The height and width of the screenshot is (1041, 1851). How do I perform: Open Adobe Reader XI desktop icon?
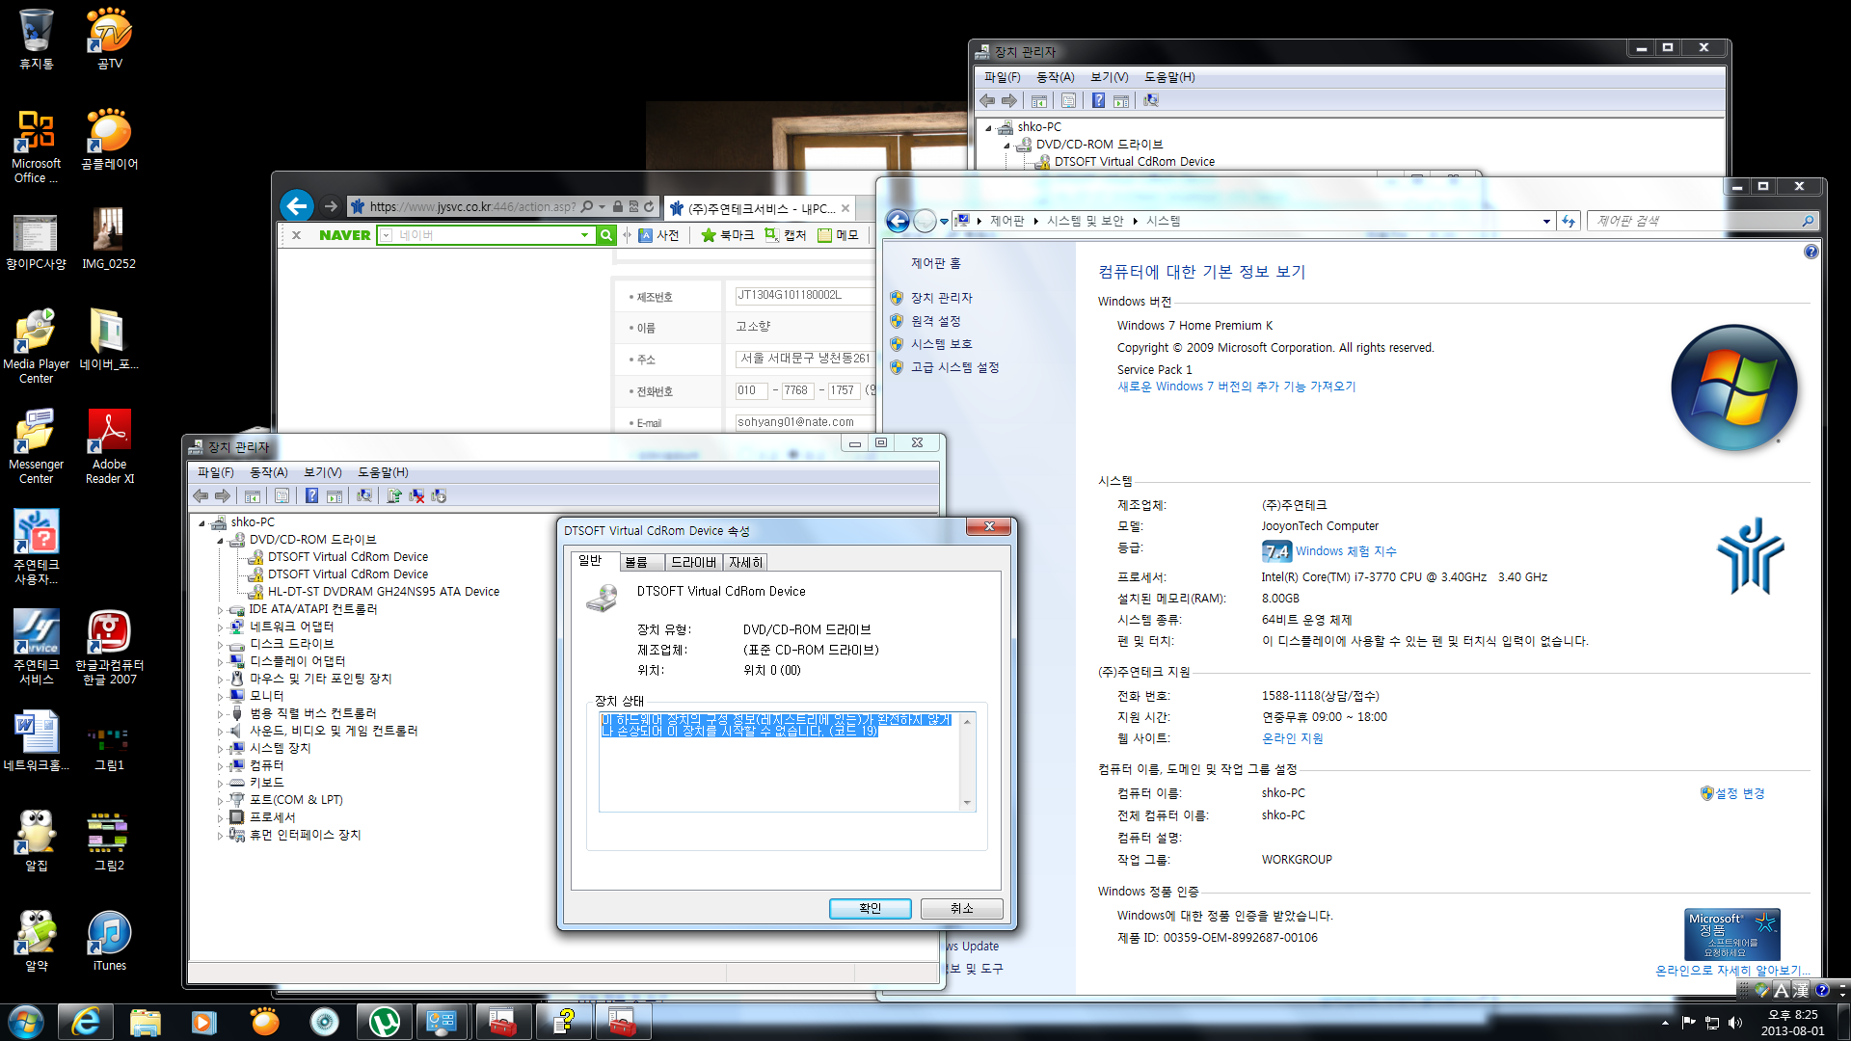tap(109, 446)
